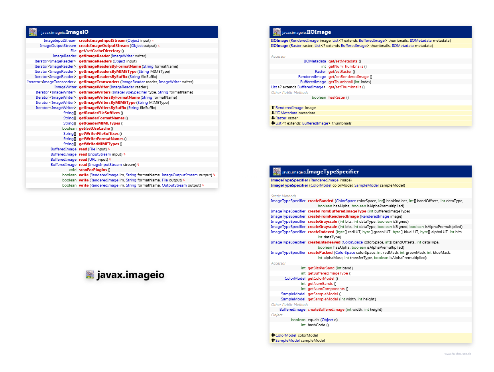Select createIndexed method
The image size is (494, 372).
tap(321, 232)
